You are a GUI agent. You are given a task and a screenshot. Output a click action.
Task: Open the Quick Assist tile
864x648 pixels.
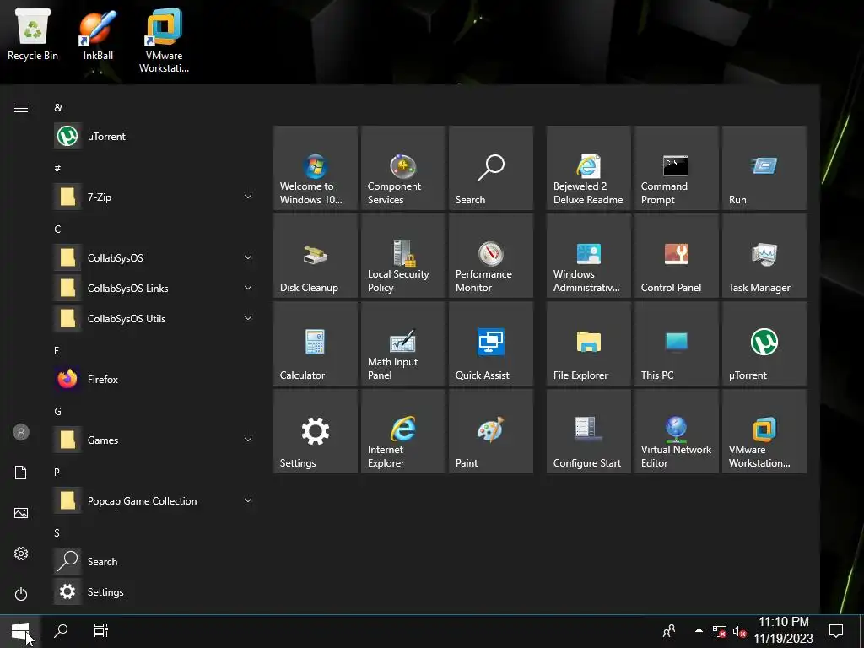coord(491,343)
